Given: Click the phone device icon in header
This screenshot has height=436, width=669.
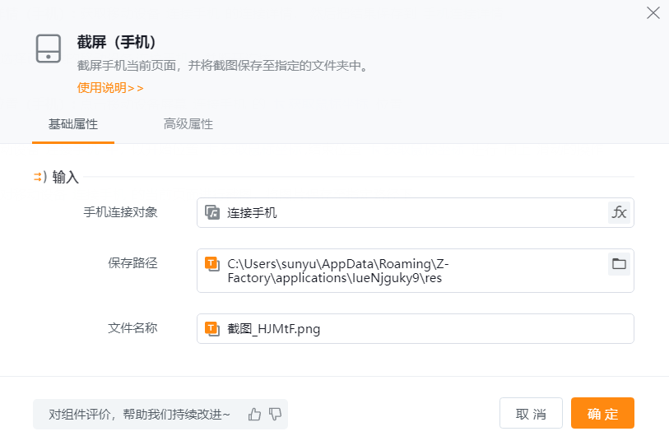Looking at the screenshot, I should (x=49, y=49).
